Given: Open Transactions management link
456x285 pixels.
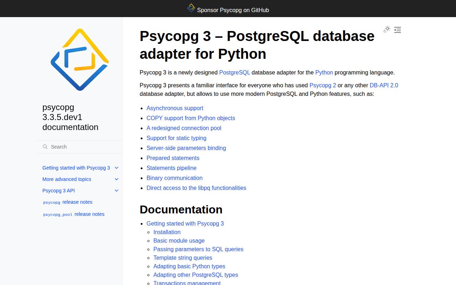Looking at the screenshot, I should pyautogui.click(x=187, y=283).
